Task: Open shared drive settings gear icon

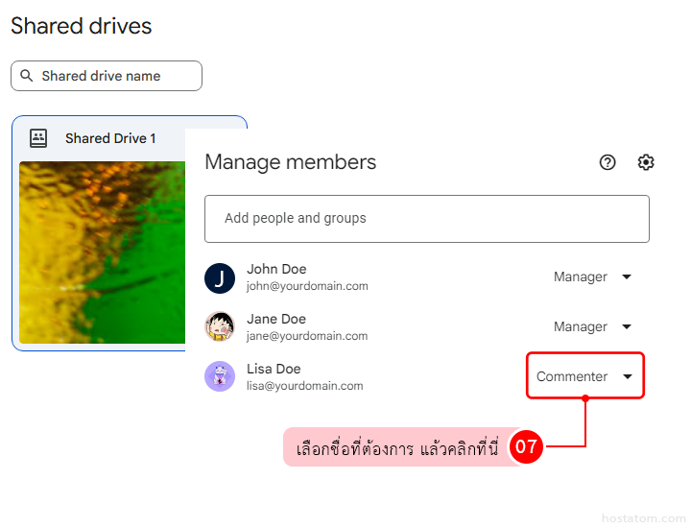Action: (646, 162)
